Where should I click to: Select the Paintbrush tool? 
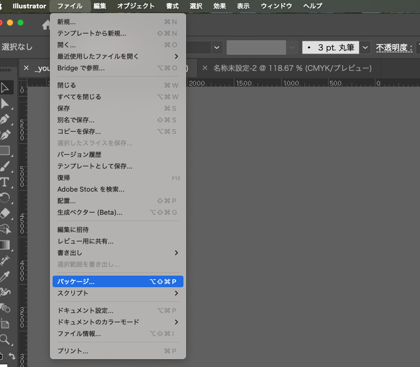5,166
